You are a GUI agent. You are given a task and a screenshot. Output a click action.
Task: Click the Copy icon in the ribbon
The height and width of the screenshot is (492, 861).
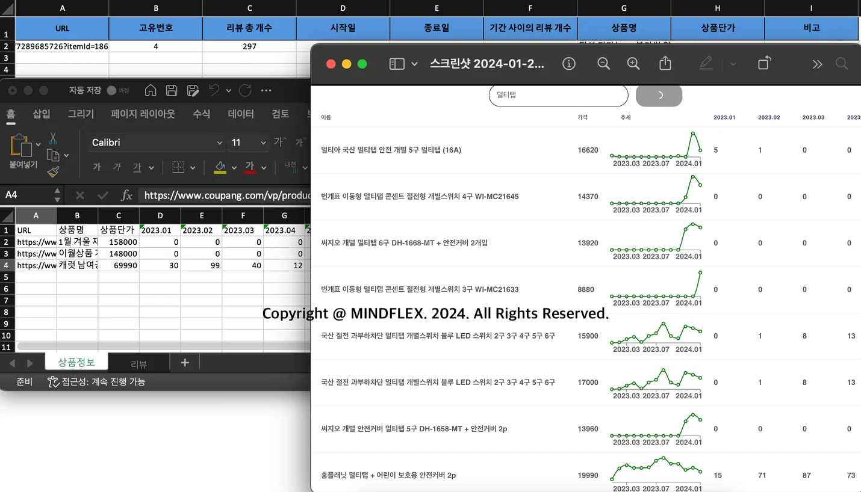tap(53, 156)
